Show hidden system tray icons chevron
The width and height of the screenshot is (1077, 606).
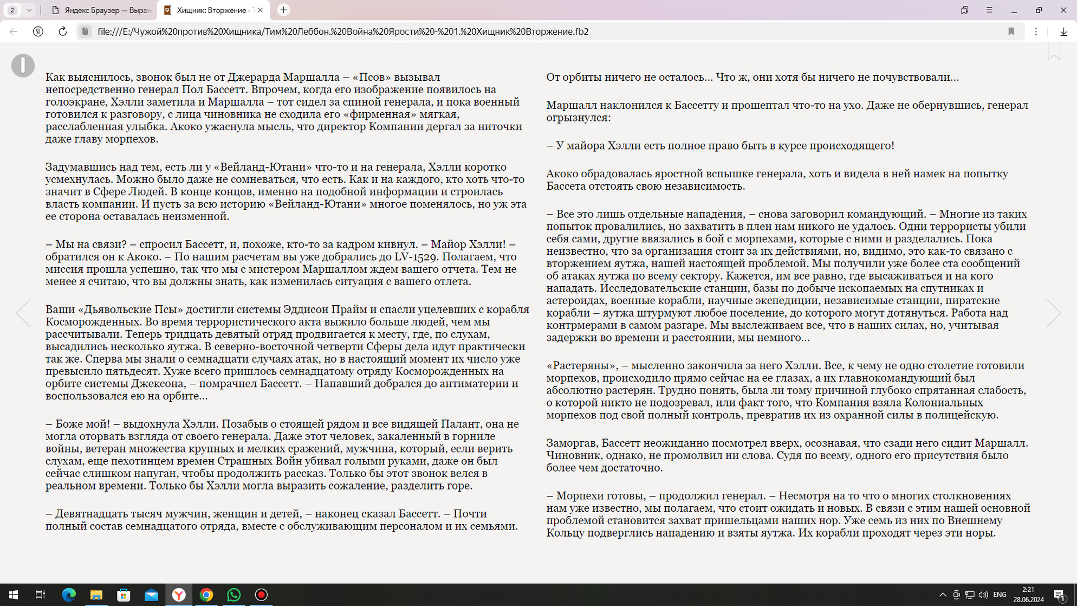(943, 595)
